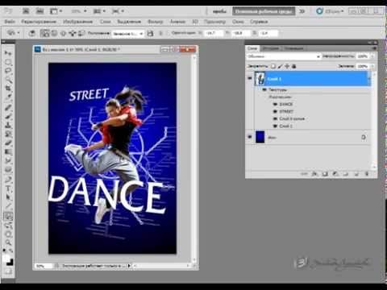The width and height of the screenshot is (387, 290).
Task: Select the Crop tool
Action: [x=8, y=89]
